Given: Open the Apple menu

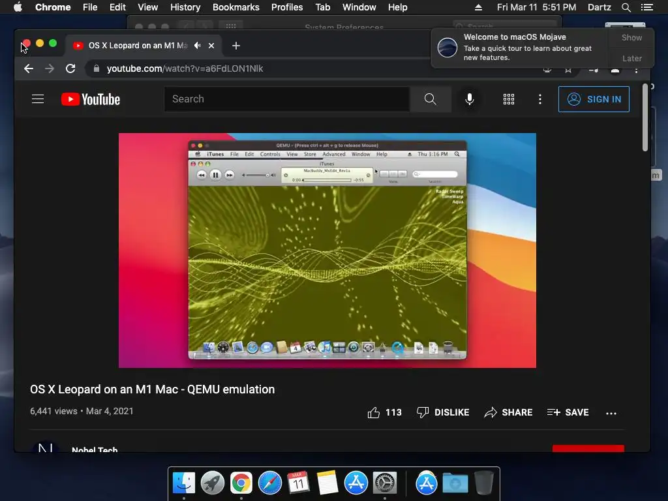Looking at the screenshot, I should click(x=18, y=7).
